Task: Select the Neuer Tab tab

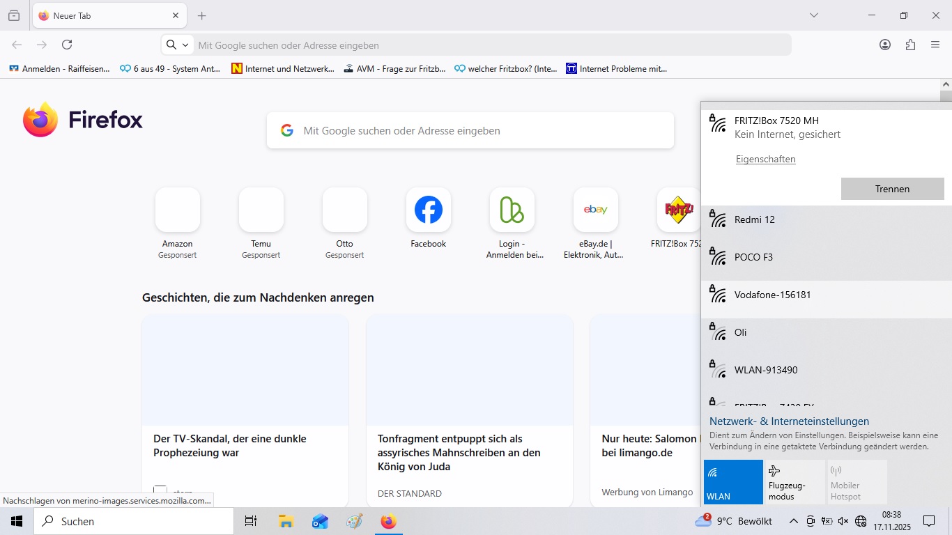Action: click(109, 15)
